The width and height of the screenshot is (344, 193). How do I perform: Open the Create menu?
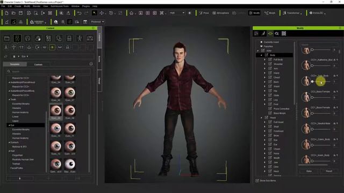click(x=18, y=6)
